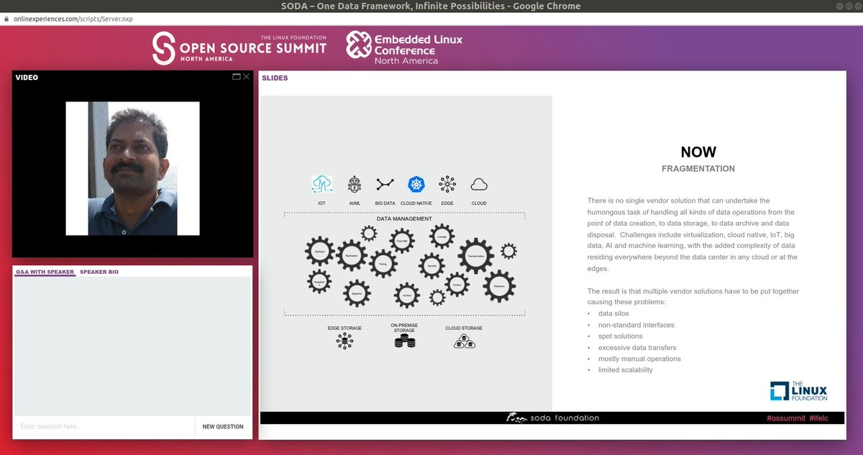Image resolution: width=863 pixels, height=455 pixels.
Task: Submit with the New Question button
Action: click(x=223, y=426)
